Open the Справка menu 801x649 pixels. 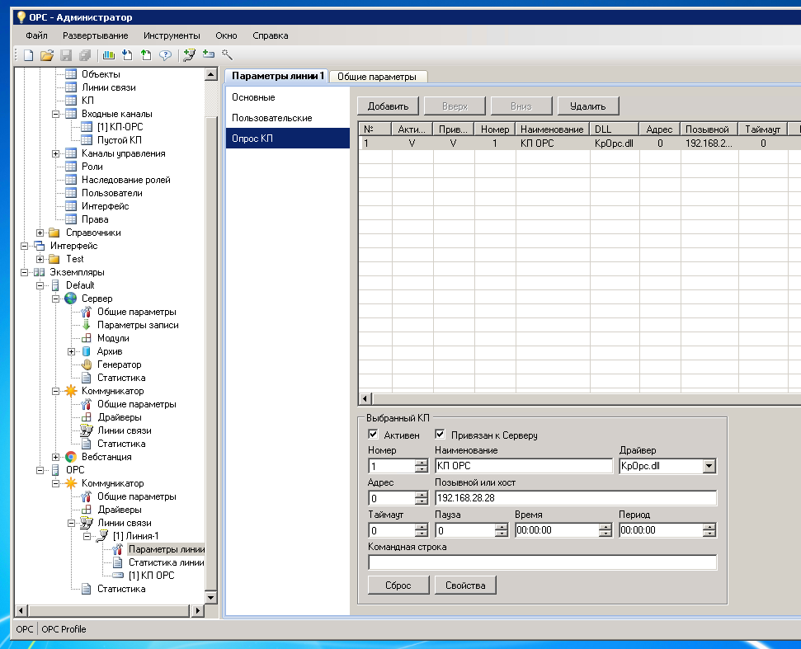pos(271,35)
